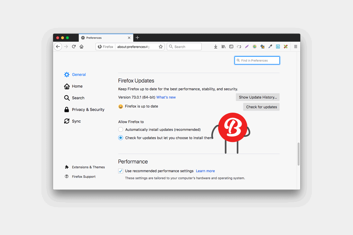Click the globe extension icon
The image size is (353, 235).
click(255, 47)
